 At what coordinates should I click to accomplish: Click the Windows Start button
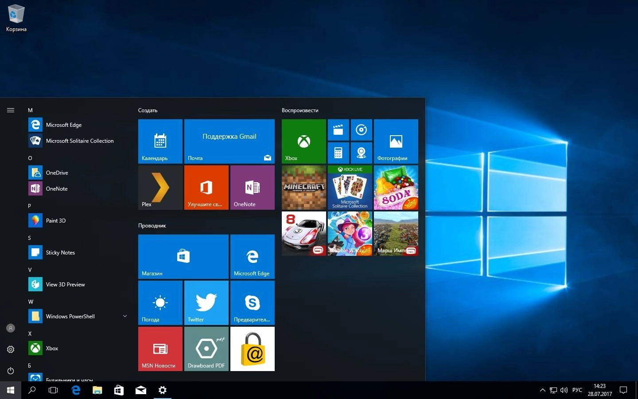point(11,390)
